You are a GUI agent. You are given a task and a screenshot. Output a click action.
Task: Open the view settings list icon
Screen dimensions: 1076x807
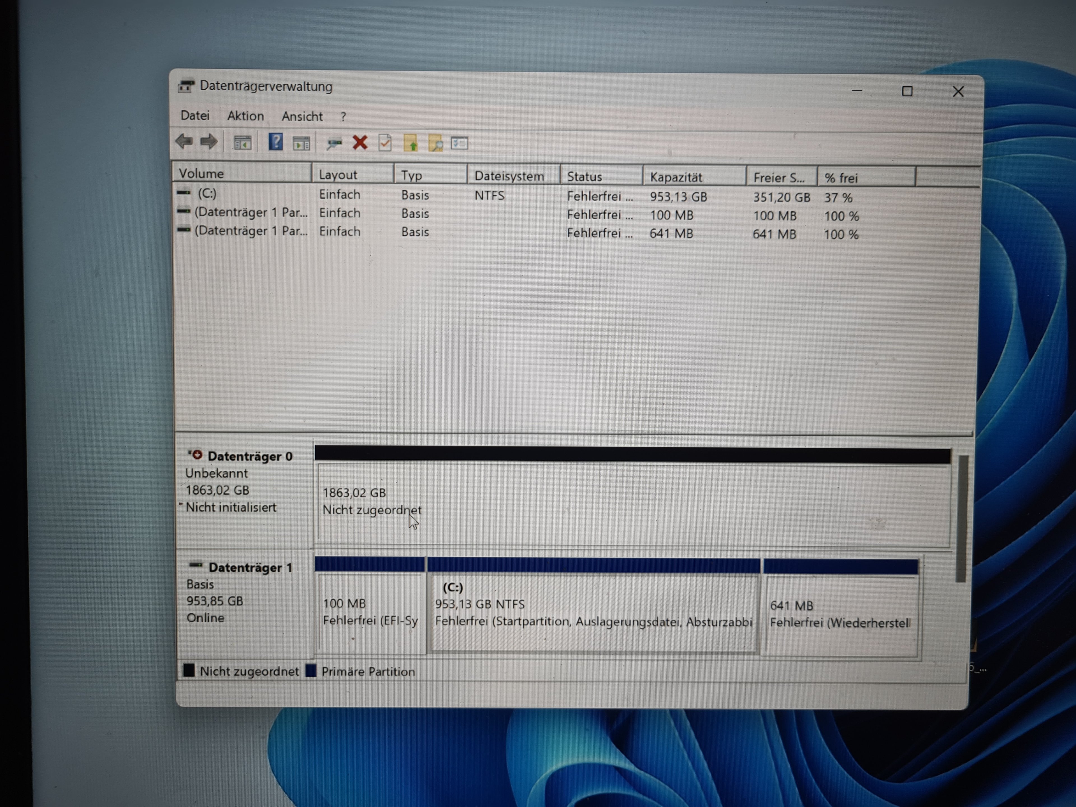[460, 143]
